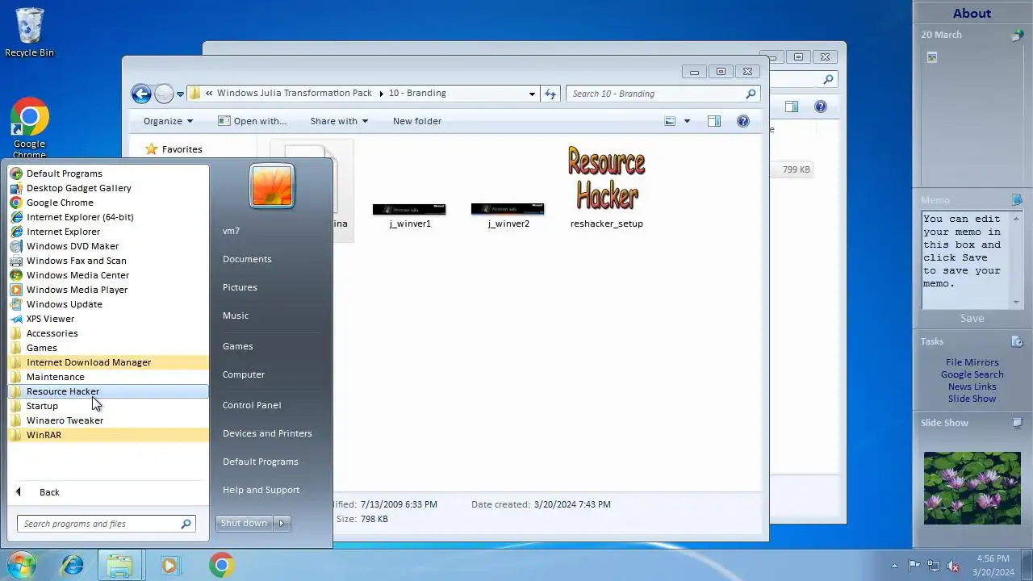Go back in Explorer with Back arrow
The image size is (1033, 581).
tap(141, 94)
